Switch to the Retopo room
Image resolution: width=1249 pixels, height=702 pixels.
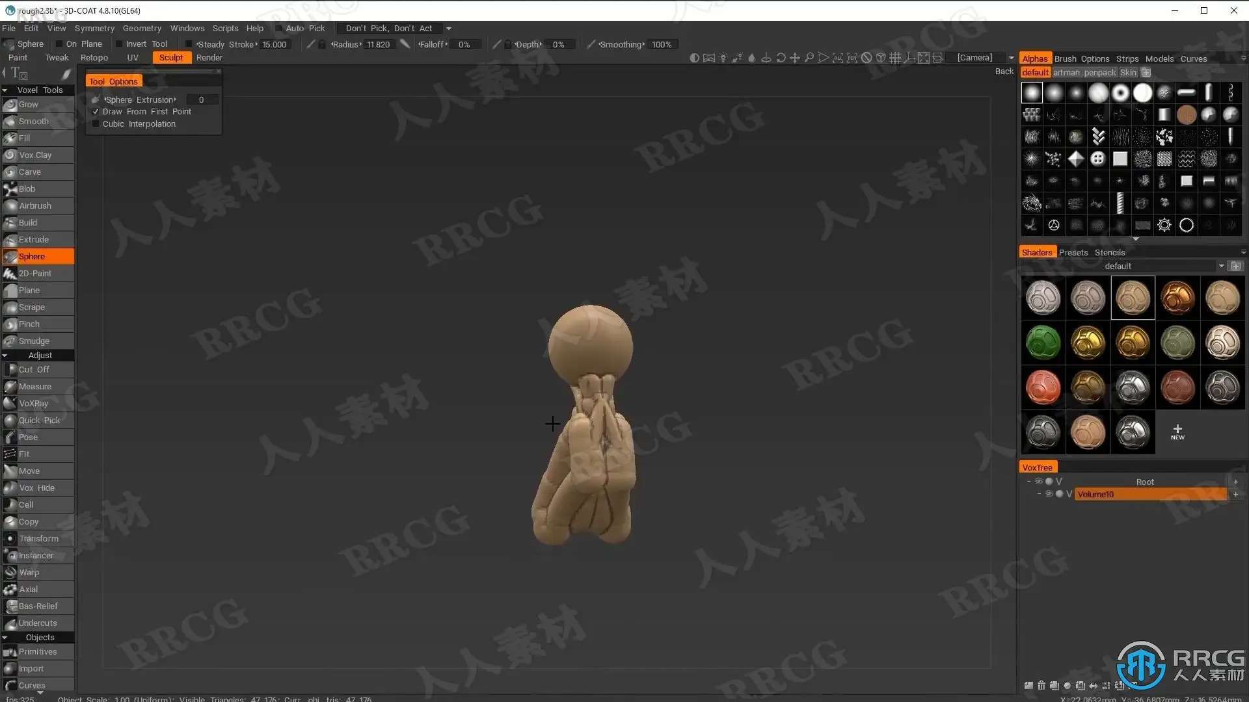pos(94,57)
